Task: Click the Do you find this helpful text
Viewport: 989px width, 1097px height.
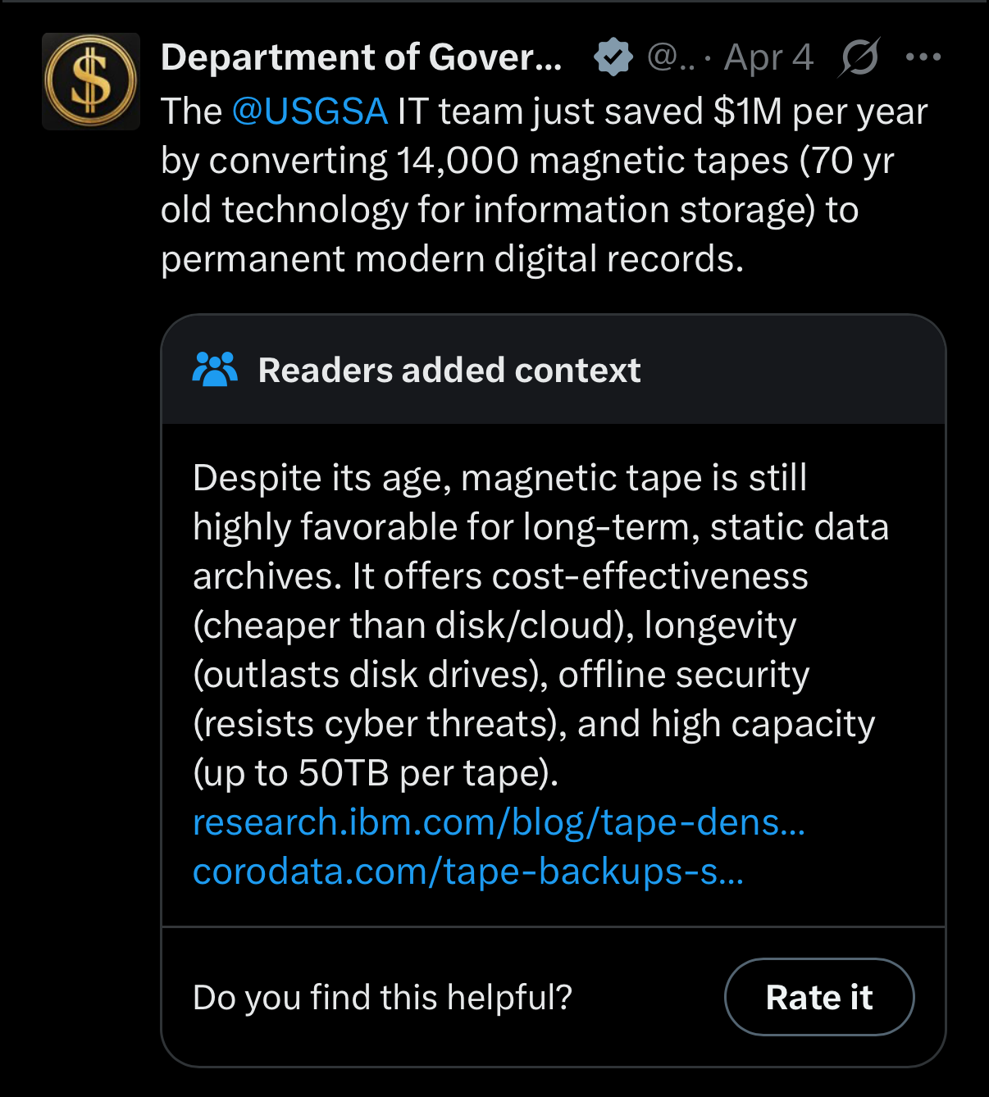Action: click(382, 998)
